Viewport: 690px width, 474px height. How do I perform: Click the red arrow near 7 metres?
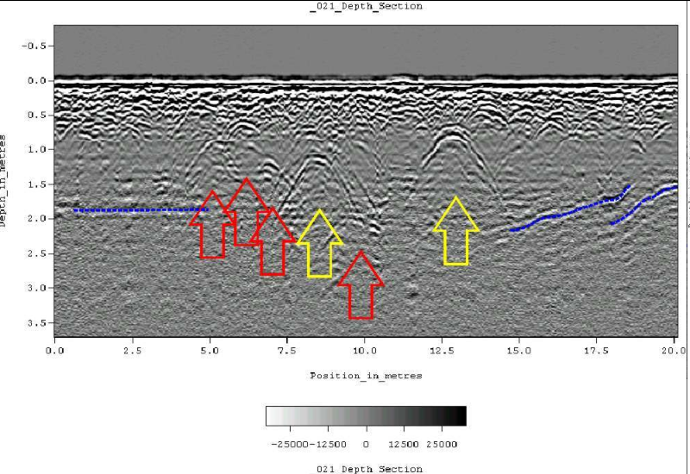pyautogui.click(x=273, y=241)
